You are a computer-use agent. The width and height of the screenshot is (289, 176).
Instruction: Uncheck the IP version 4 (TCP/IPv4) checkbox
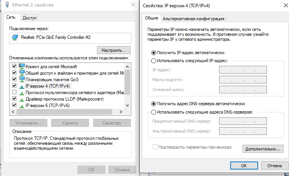15,86
